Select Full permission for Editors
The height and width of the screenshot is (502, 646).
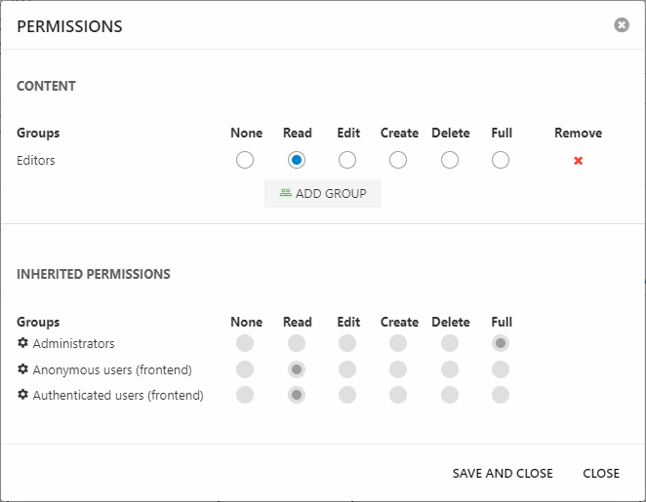point(501,160)
